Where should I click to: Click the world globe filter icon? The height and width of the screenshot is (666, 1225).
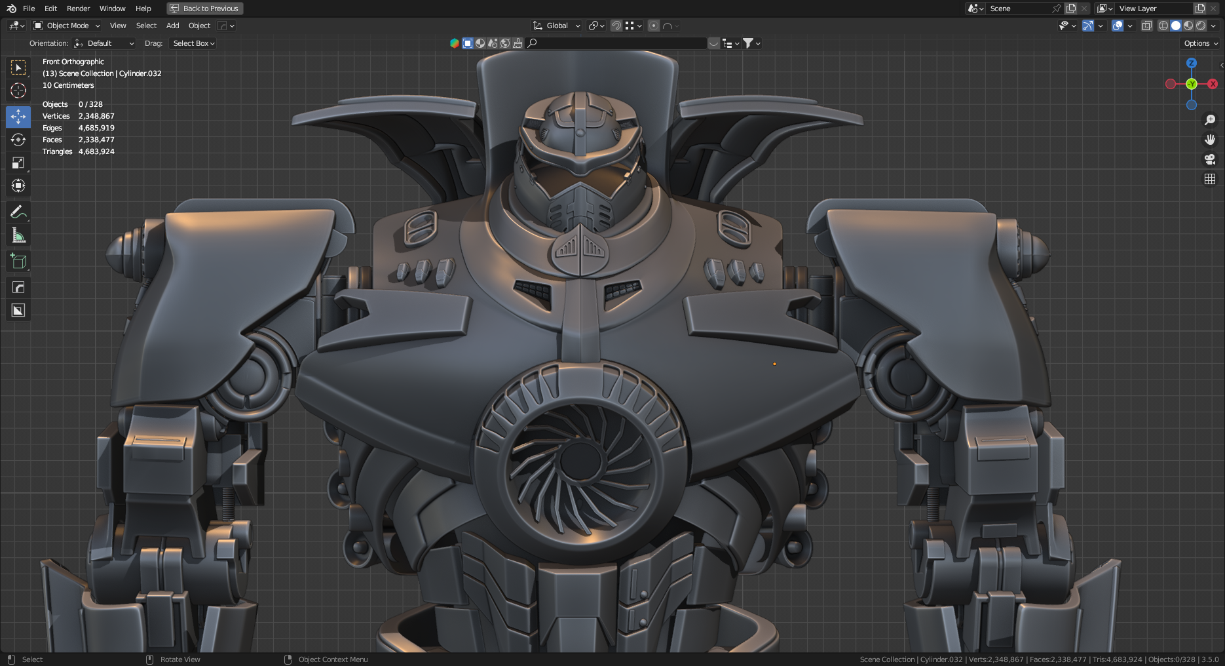(x=505, y=43)
